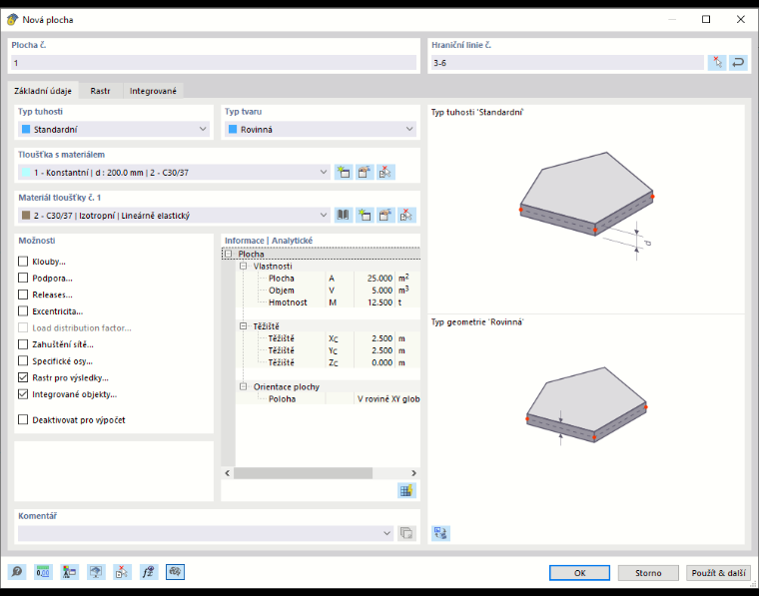
Task: Open the formula fx icon
Action: point(149,572)
